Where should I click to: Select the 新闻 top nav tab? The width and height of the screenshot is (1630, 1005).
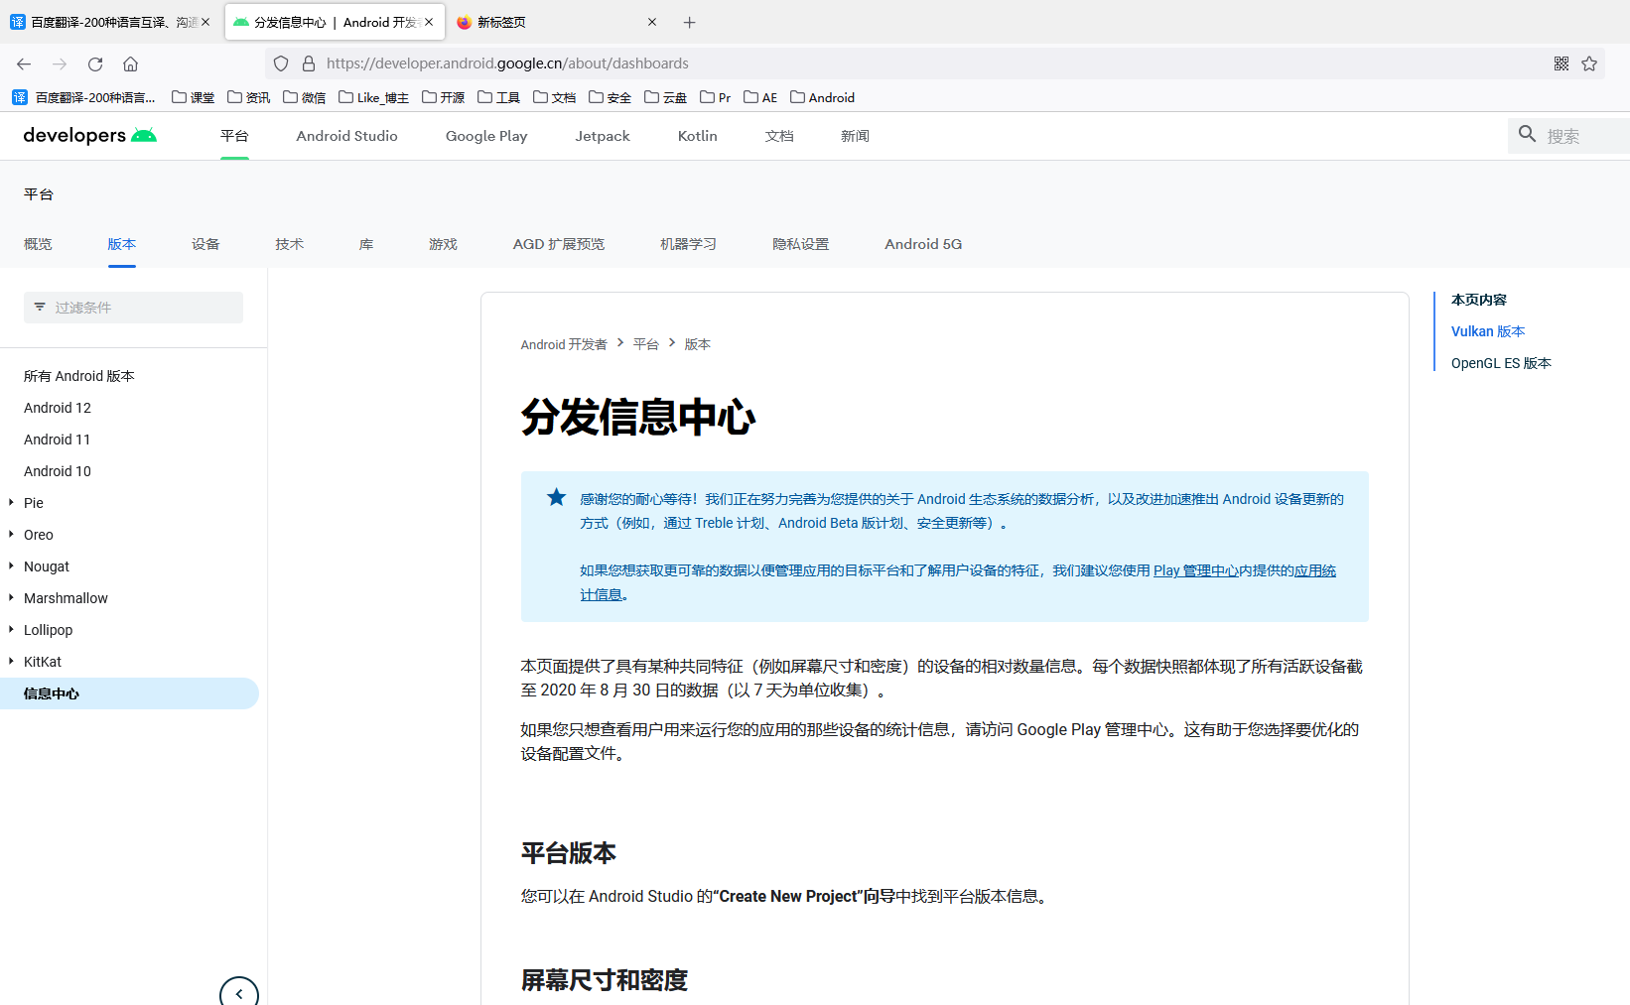pyautogui.click(x=855, y=136)
